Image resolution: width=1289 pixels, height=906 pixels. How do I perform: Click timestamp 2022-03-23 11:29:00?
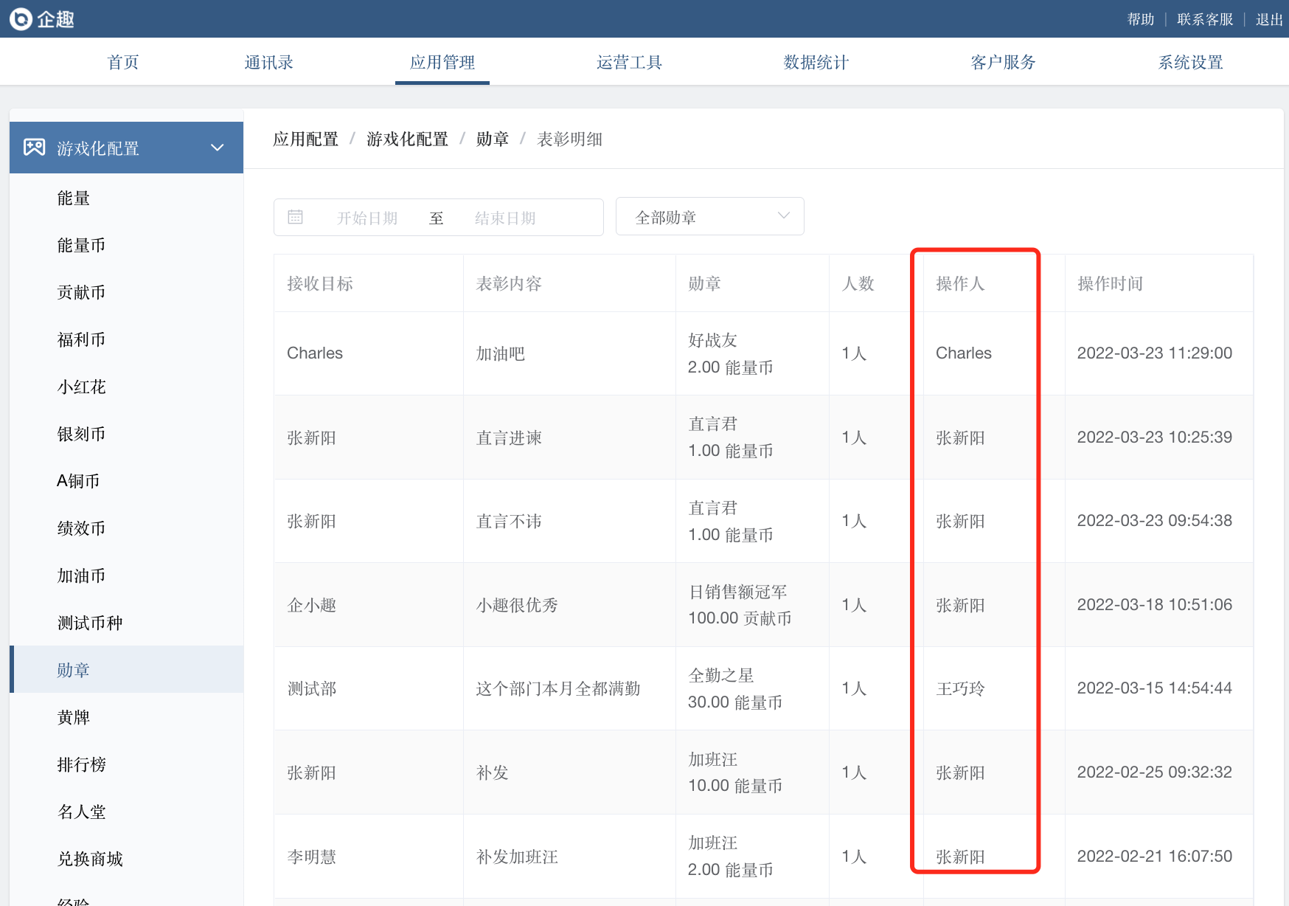[1155, 353]
